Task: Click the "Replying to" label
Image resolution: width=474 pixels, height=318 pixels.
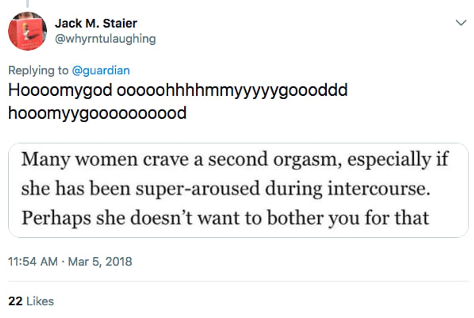Action: point(38,70)
